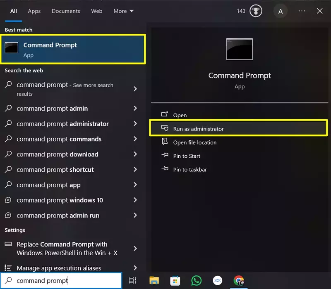Click the settings icon beside Manage app execution aliases
Image resolution: width=331 pixels, height=289 pixels.
(x=8, y=268)
